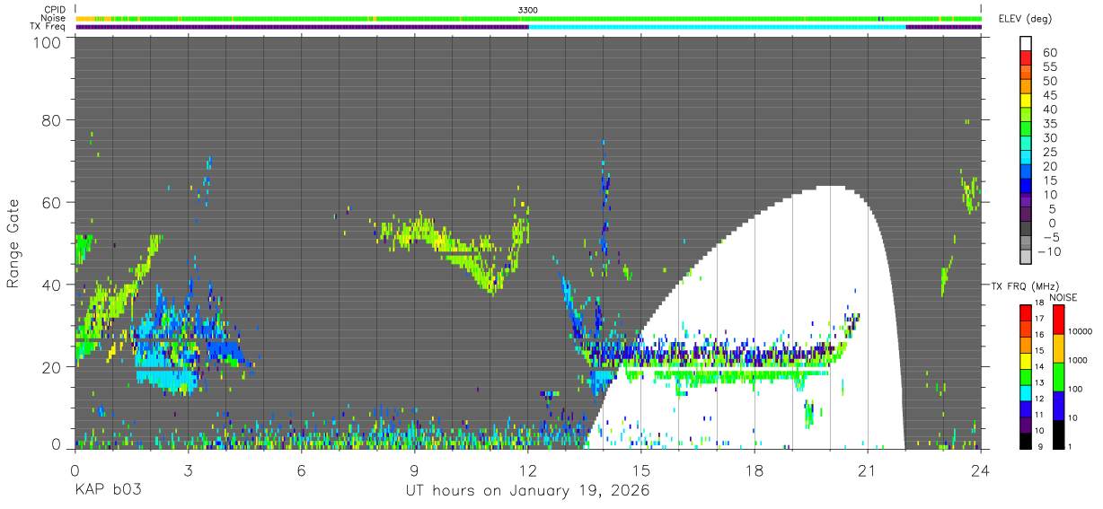Click the CPID value 3300

click(528, 10)
